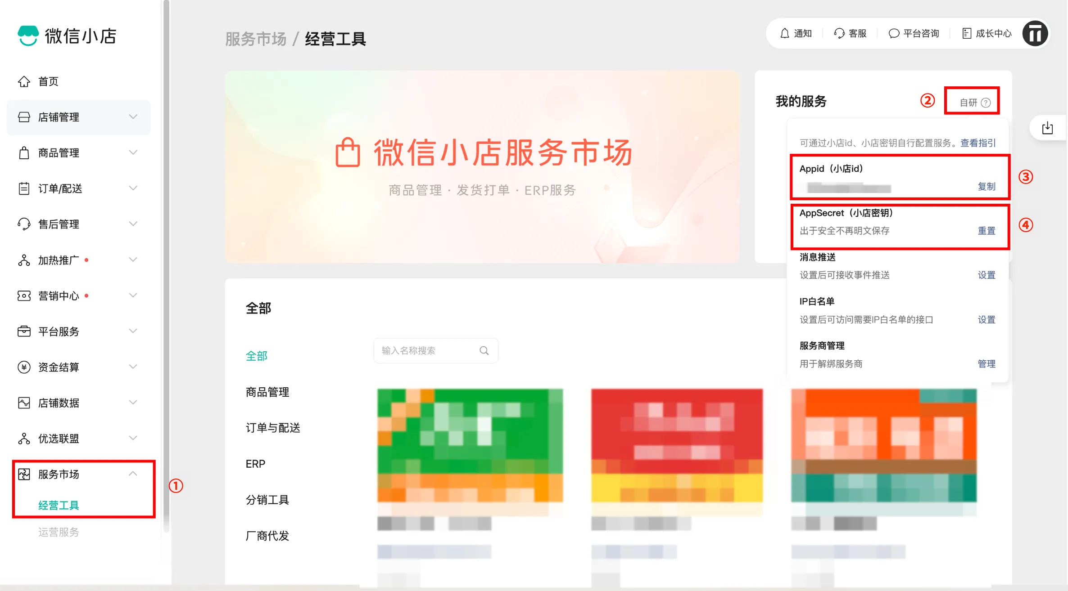Click the search magnifier icon
This screenshot has width=1068, height=591.
(484, 350)
